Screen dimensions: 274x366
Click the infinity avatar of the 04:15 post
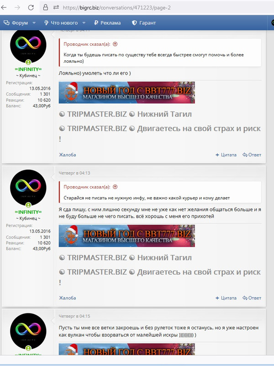click(28, 331)
